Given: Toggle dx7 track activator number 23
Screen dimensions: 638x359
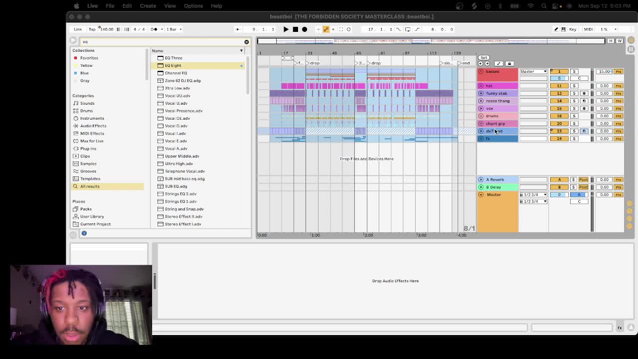Looking at the screenshot, I should [x=559, y=131].
